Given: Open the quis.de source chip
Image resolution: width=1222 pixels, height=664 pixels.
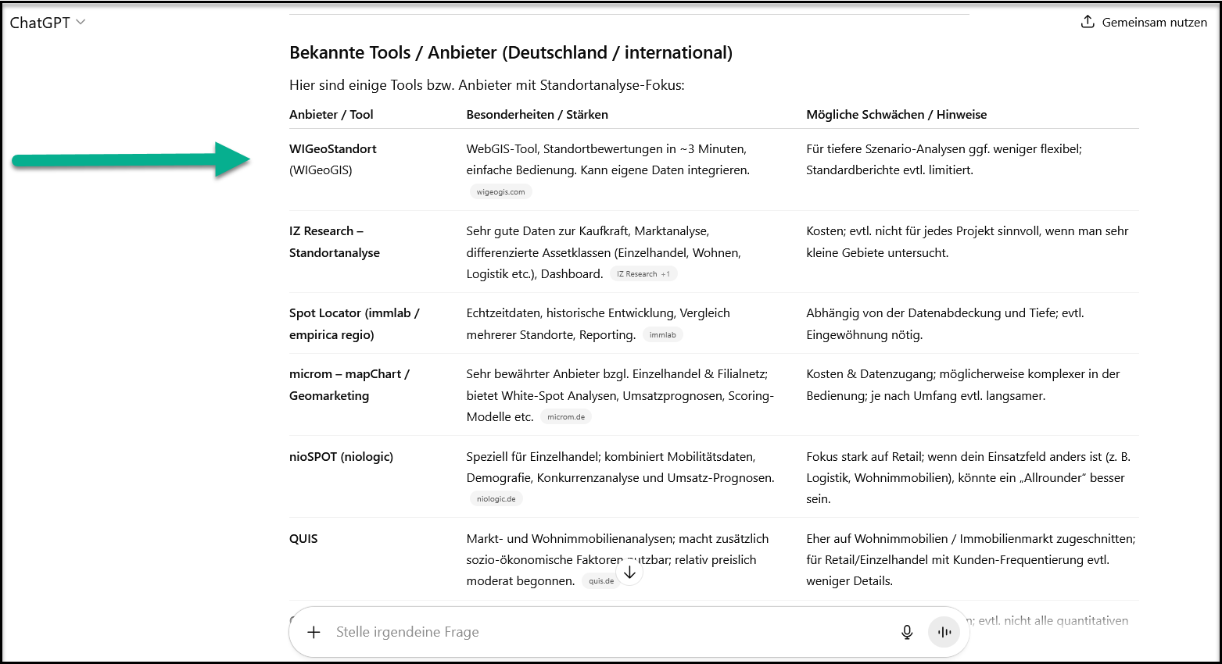Looking at the screenshot, I should pos(600,581).
